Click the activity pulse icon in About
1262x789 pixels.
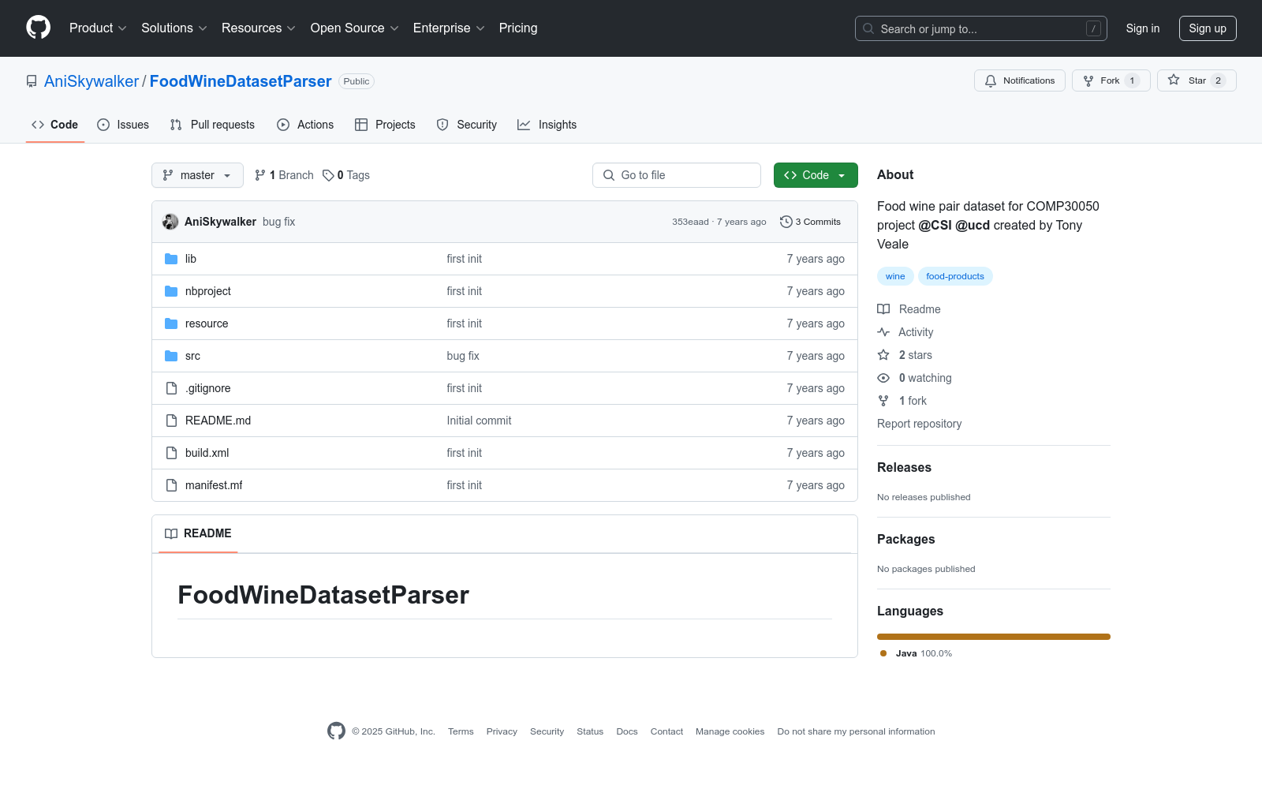coord(883,332)
